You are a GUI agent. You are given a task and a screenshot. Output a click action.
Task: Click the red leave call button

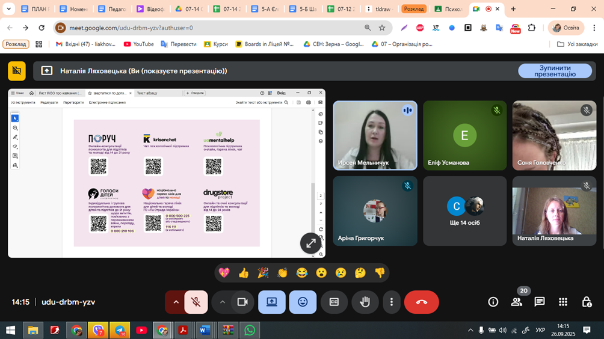[421, 302]
